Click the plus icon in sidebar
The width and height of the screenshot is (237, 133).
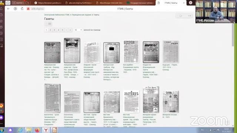[x=1, y=111]
